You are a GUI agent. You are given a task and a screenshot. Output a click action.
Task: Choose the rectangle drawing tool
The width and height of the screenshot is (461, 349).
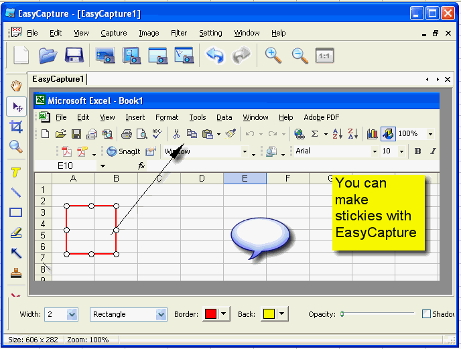tap(16, 212)
